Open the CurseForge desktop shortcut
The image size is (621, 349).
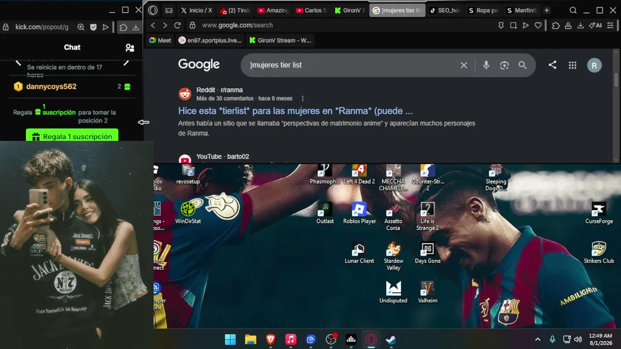coord(599,213)
